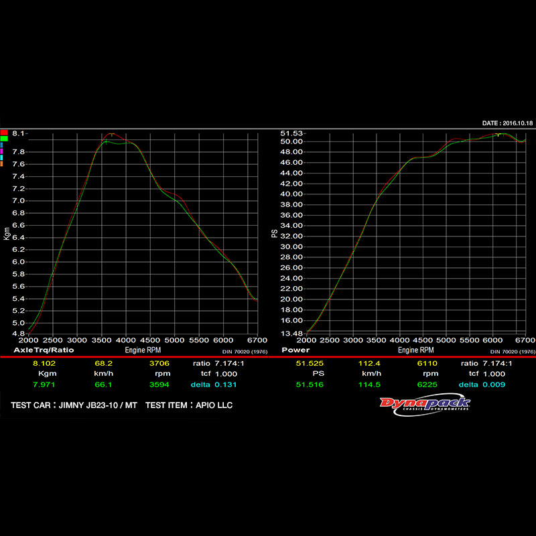The width and height of the screenshot is (536, 536).
Task: Pick the blue run color indicator
Action: point(2,145)
